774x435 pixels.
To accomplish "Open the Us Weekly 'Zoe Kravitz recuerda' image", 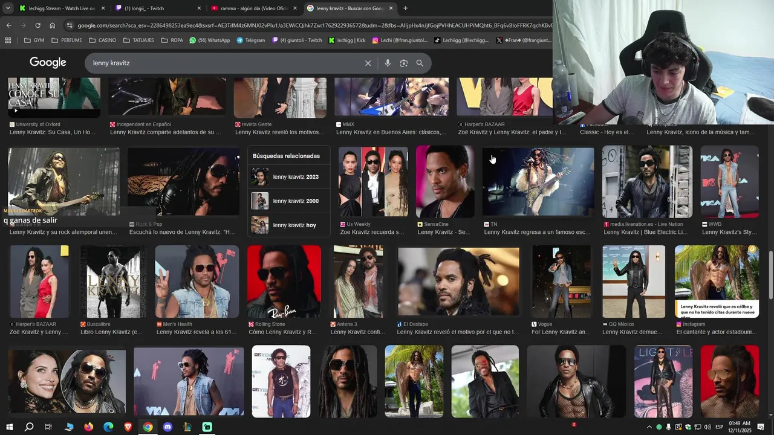I will 373,182.
